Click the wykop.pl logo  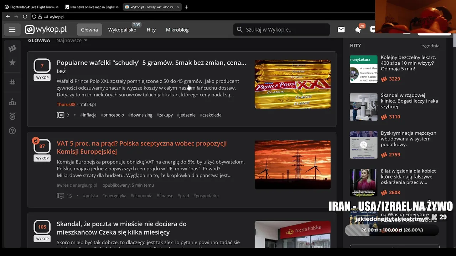click(x=46, y=30)
